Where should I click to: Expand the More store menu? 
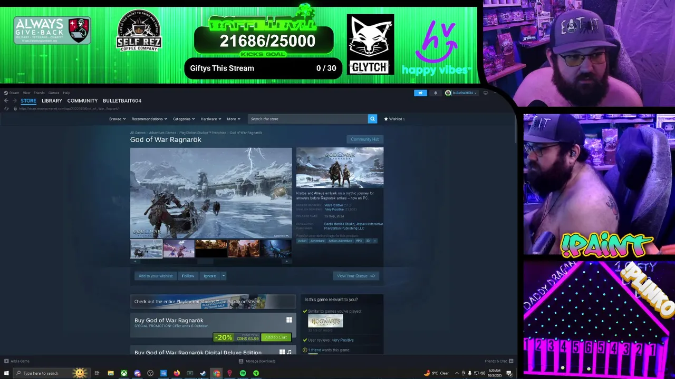pos(233,119)
